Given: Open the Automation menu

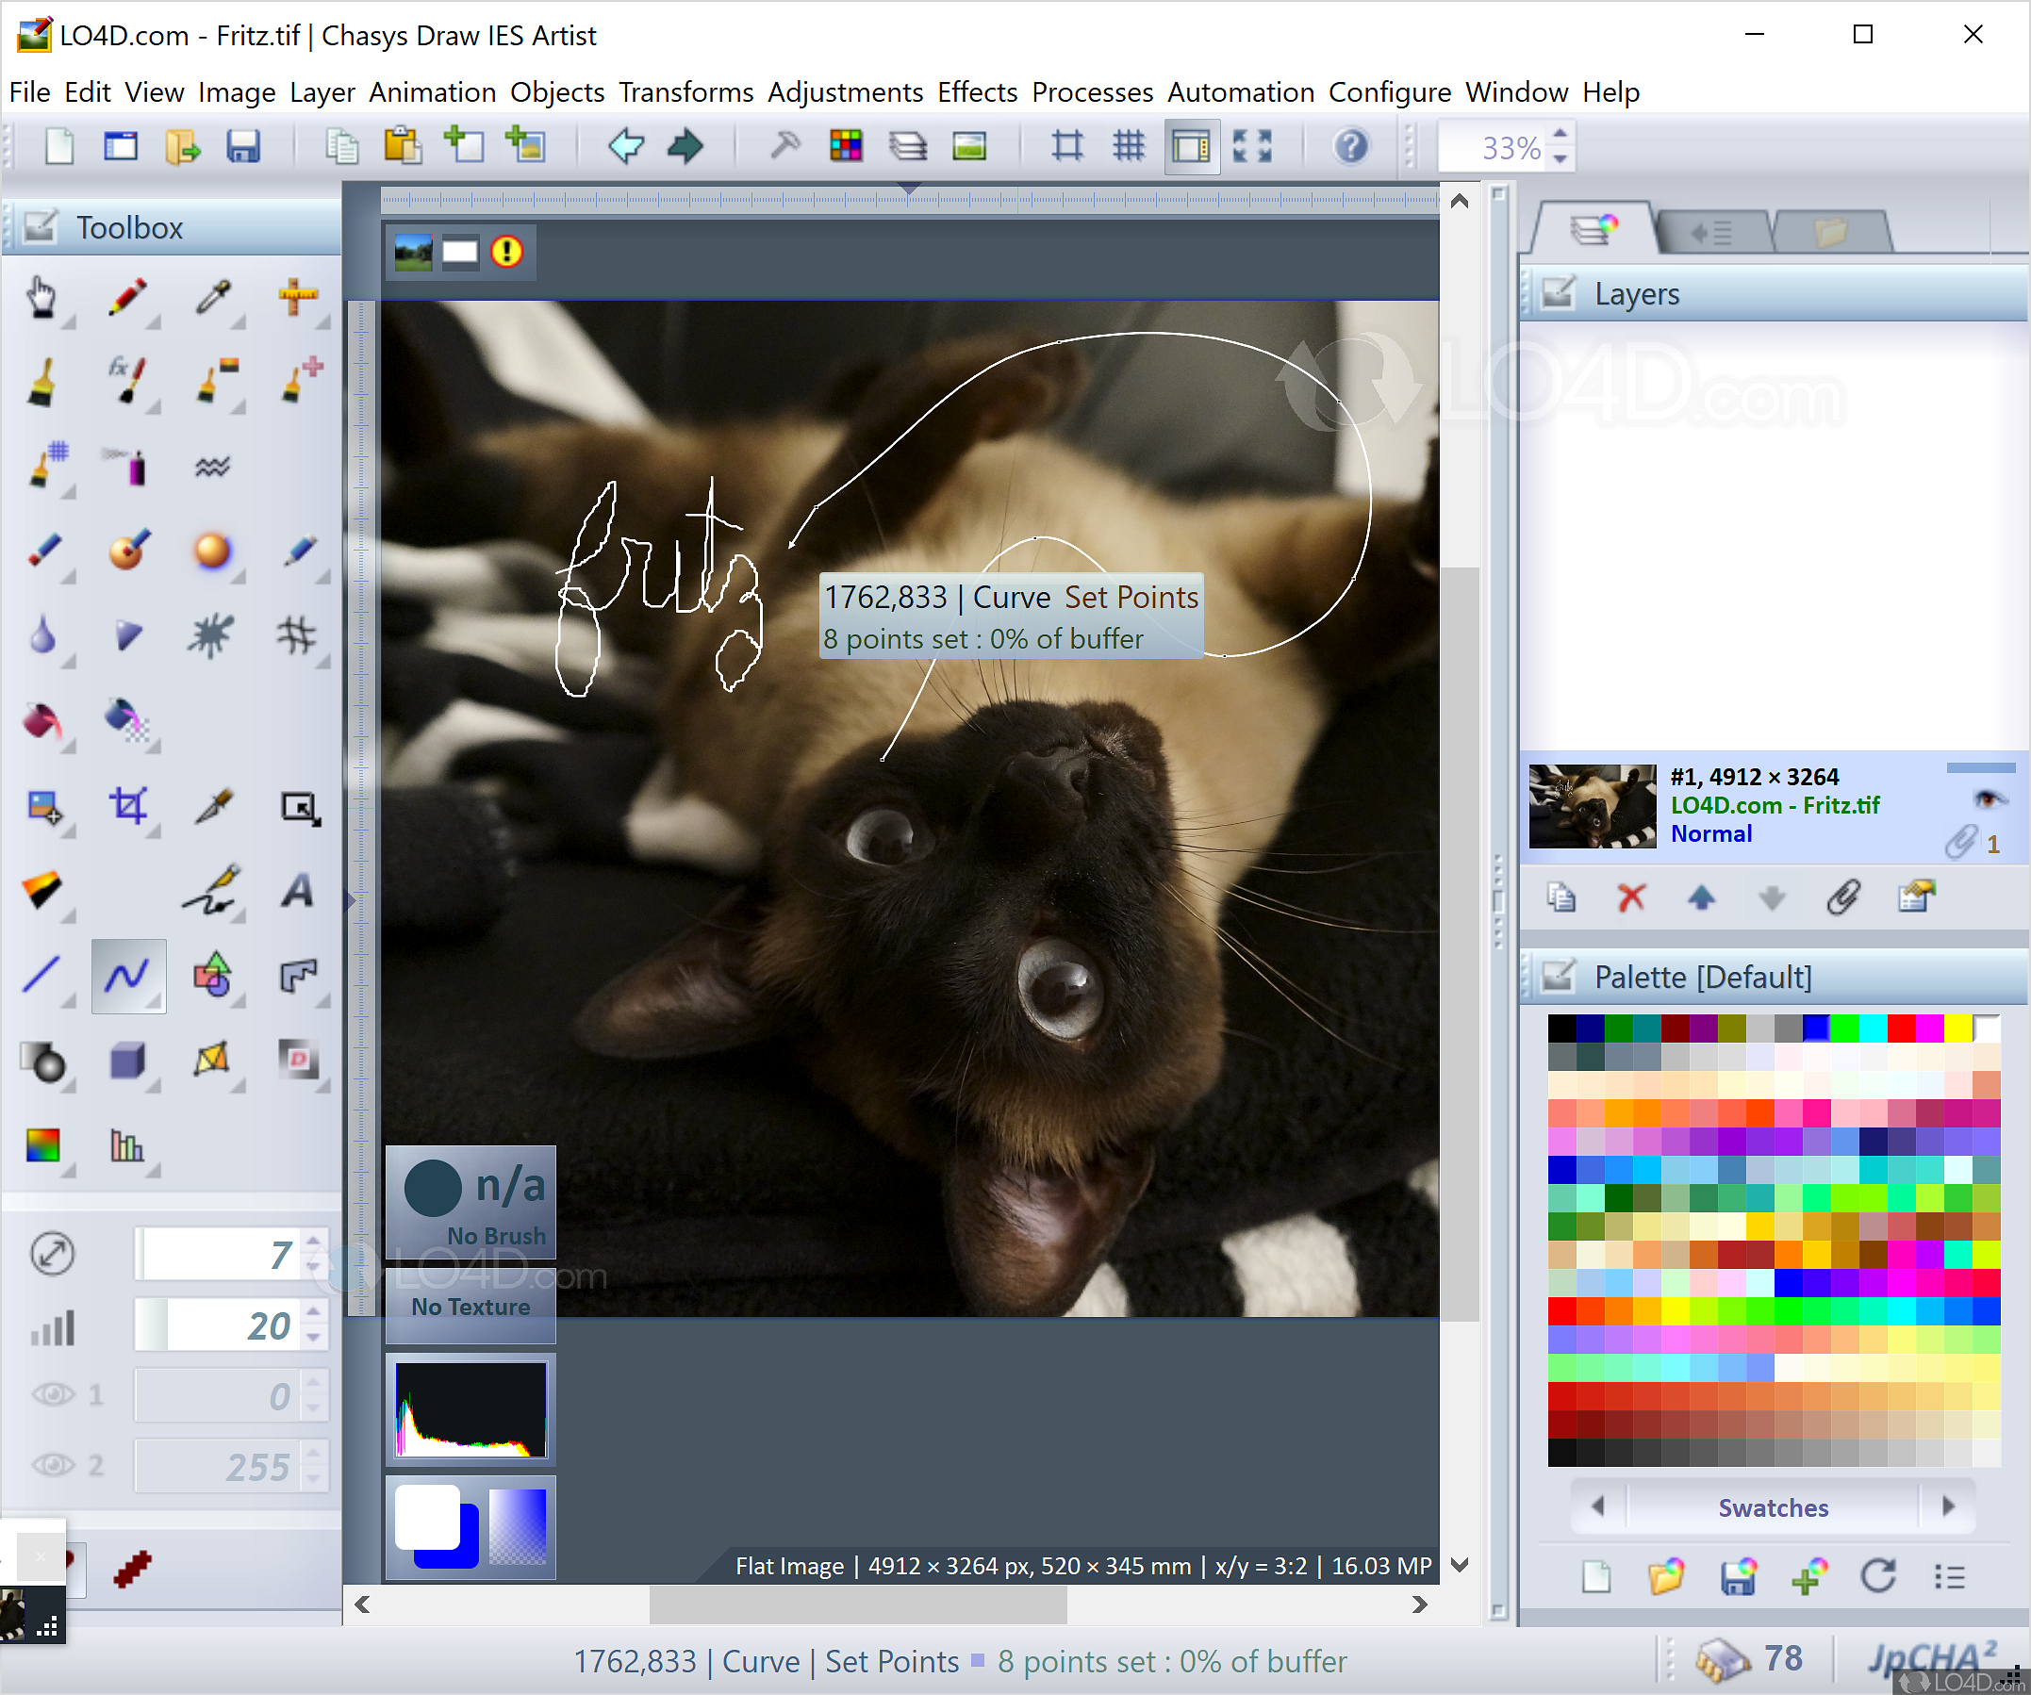Looking at the screenshot, I should click(x=1241, y=91).
